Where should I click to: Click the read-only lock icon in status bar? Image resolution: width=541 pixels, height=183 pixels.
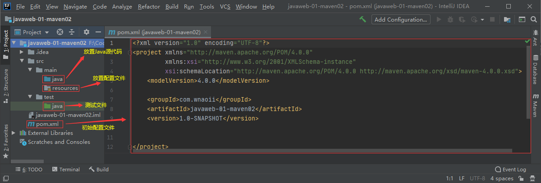[522, 179]
